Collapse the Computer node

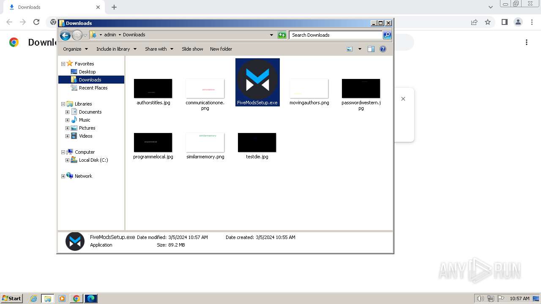pyautogui.click(x=63, y=152)
